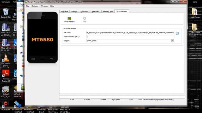Open the Recycle Bin desktop icon
The width and height of the screenshot is (202, 113).
click(x=6, y=13)
